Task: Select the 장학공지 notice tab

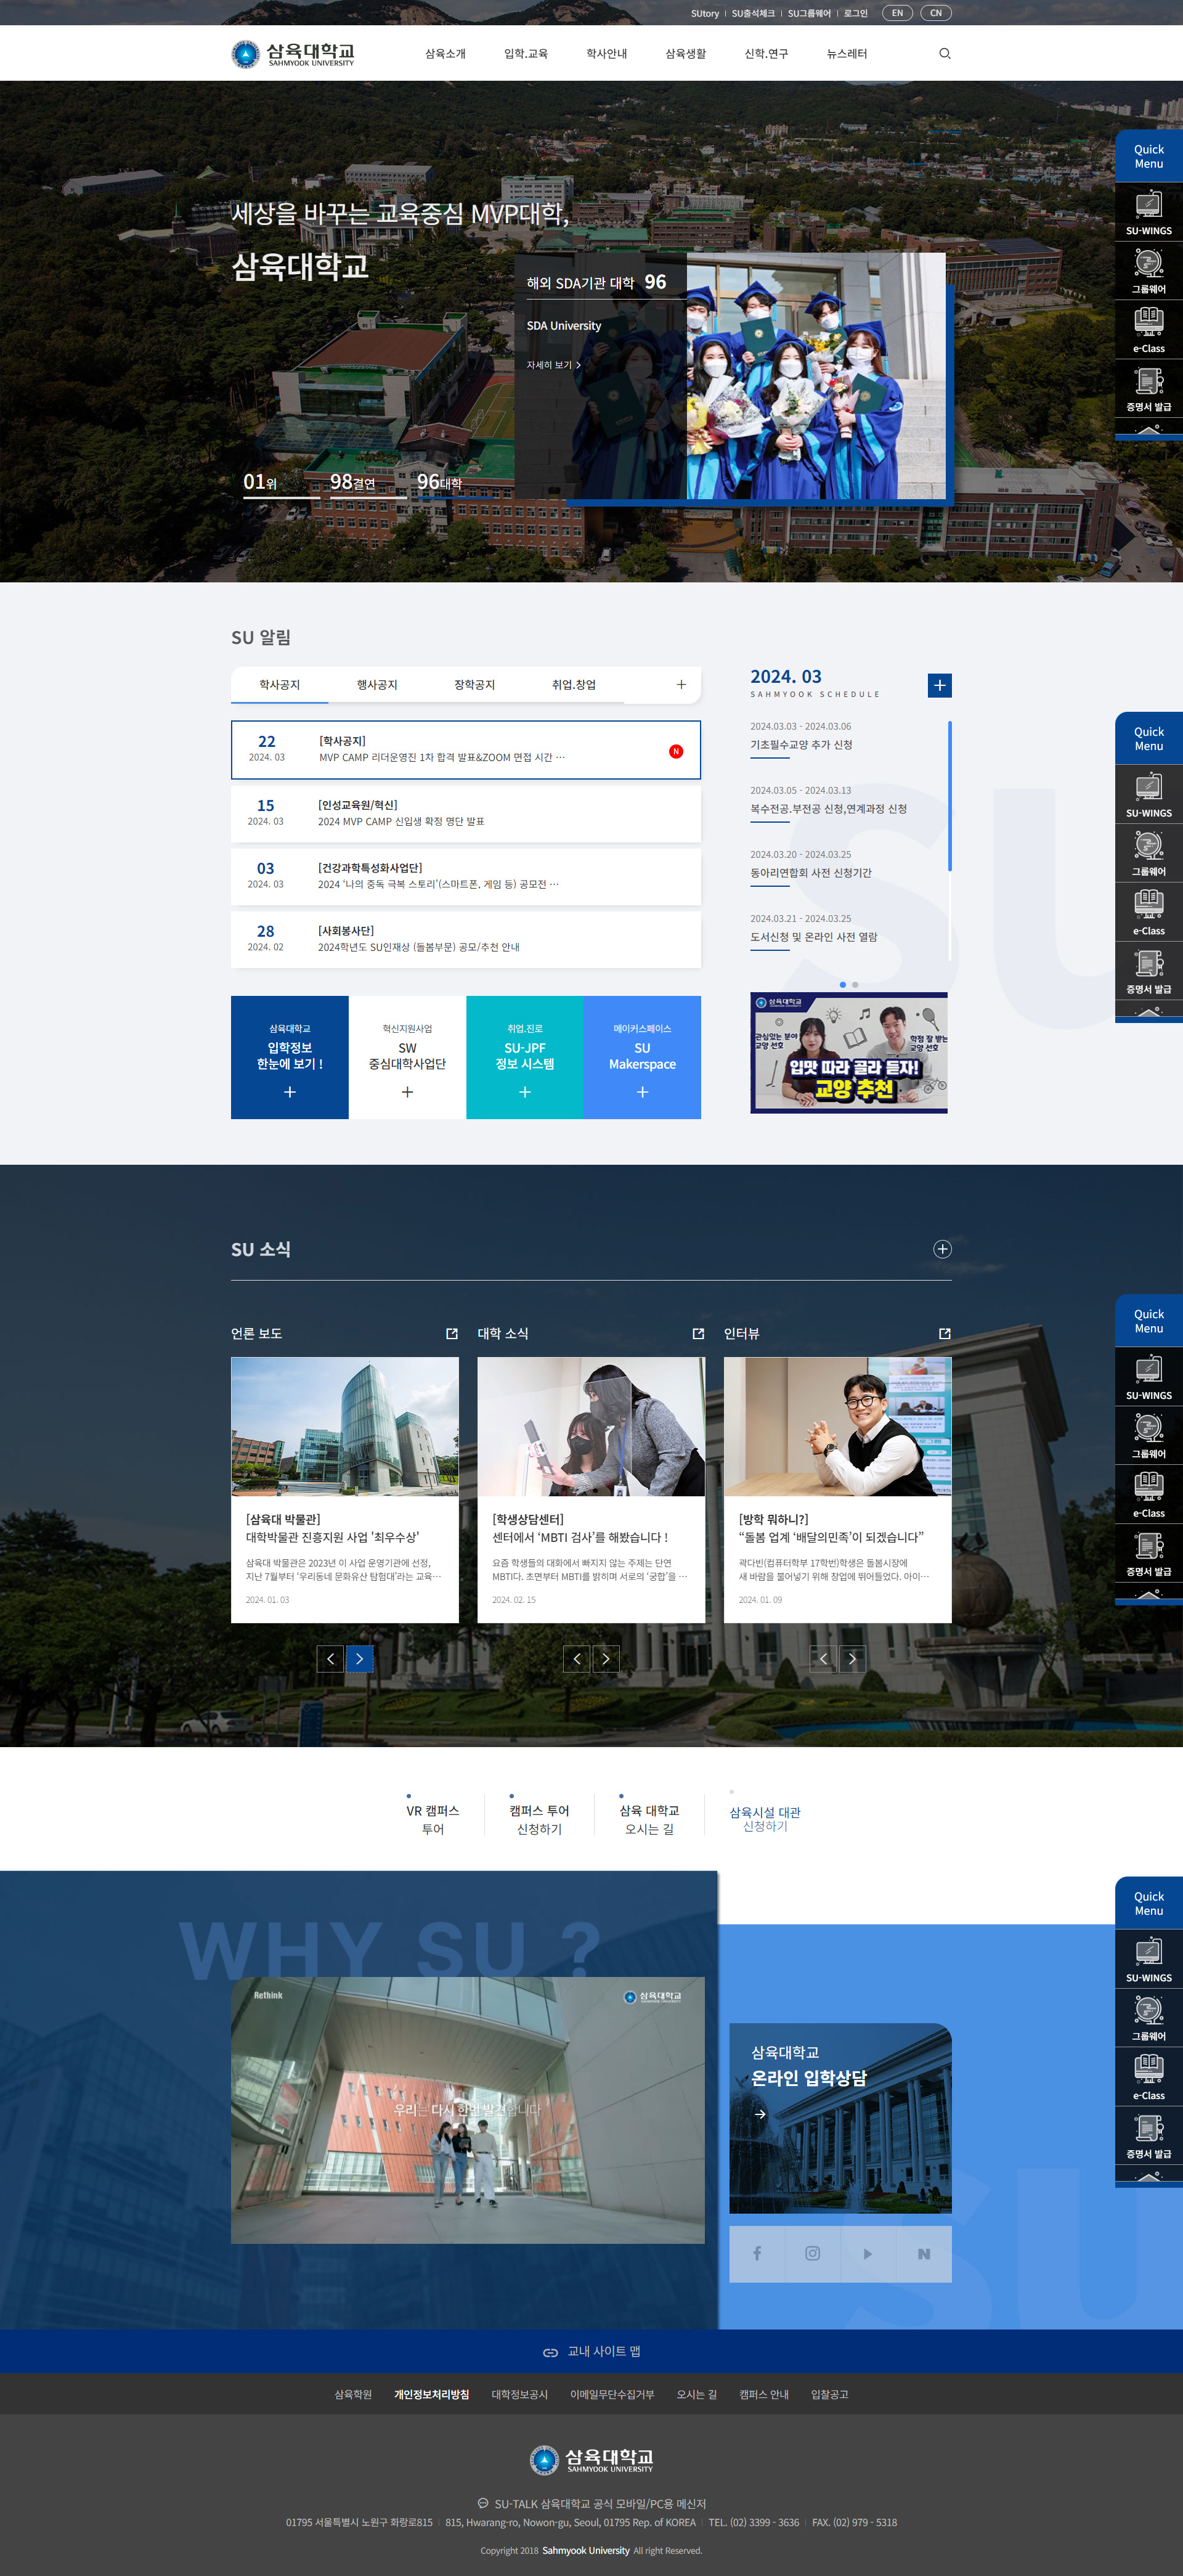Action: [474, 685]
